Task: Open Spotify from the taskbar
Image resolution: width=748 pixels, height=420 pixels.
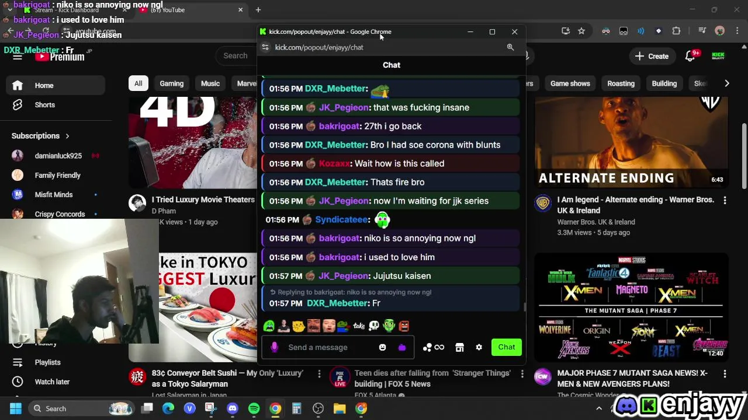Action: (254, 408)
